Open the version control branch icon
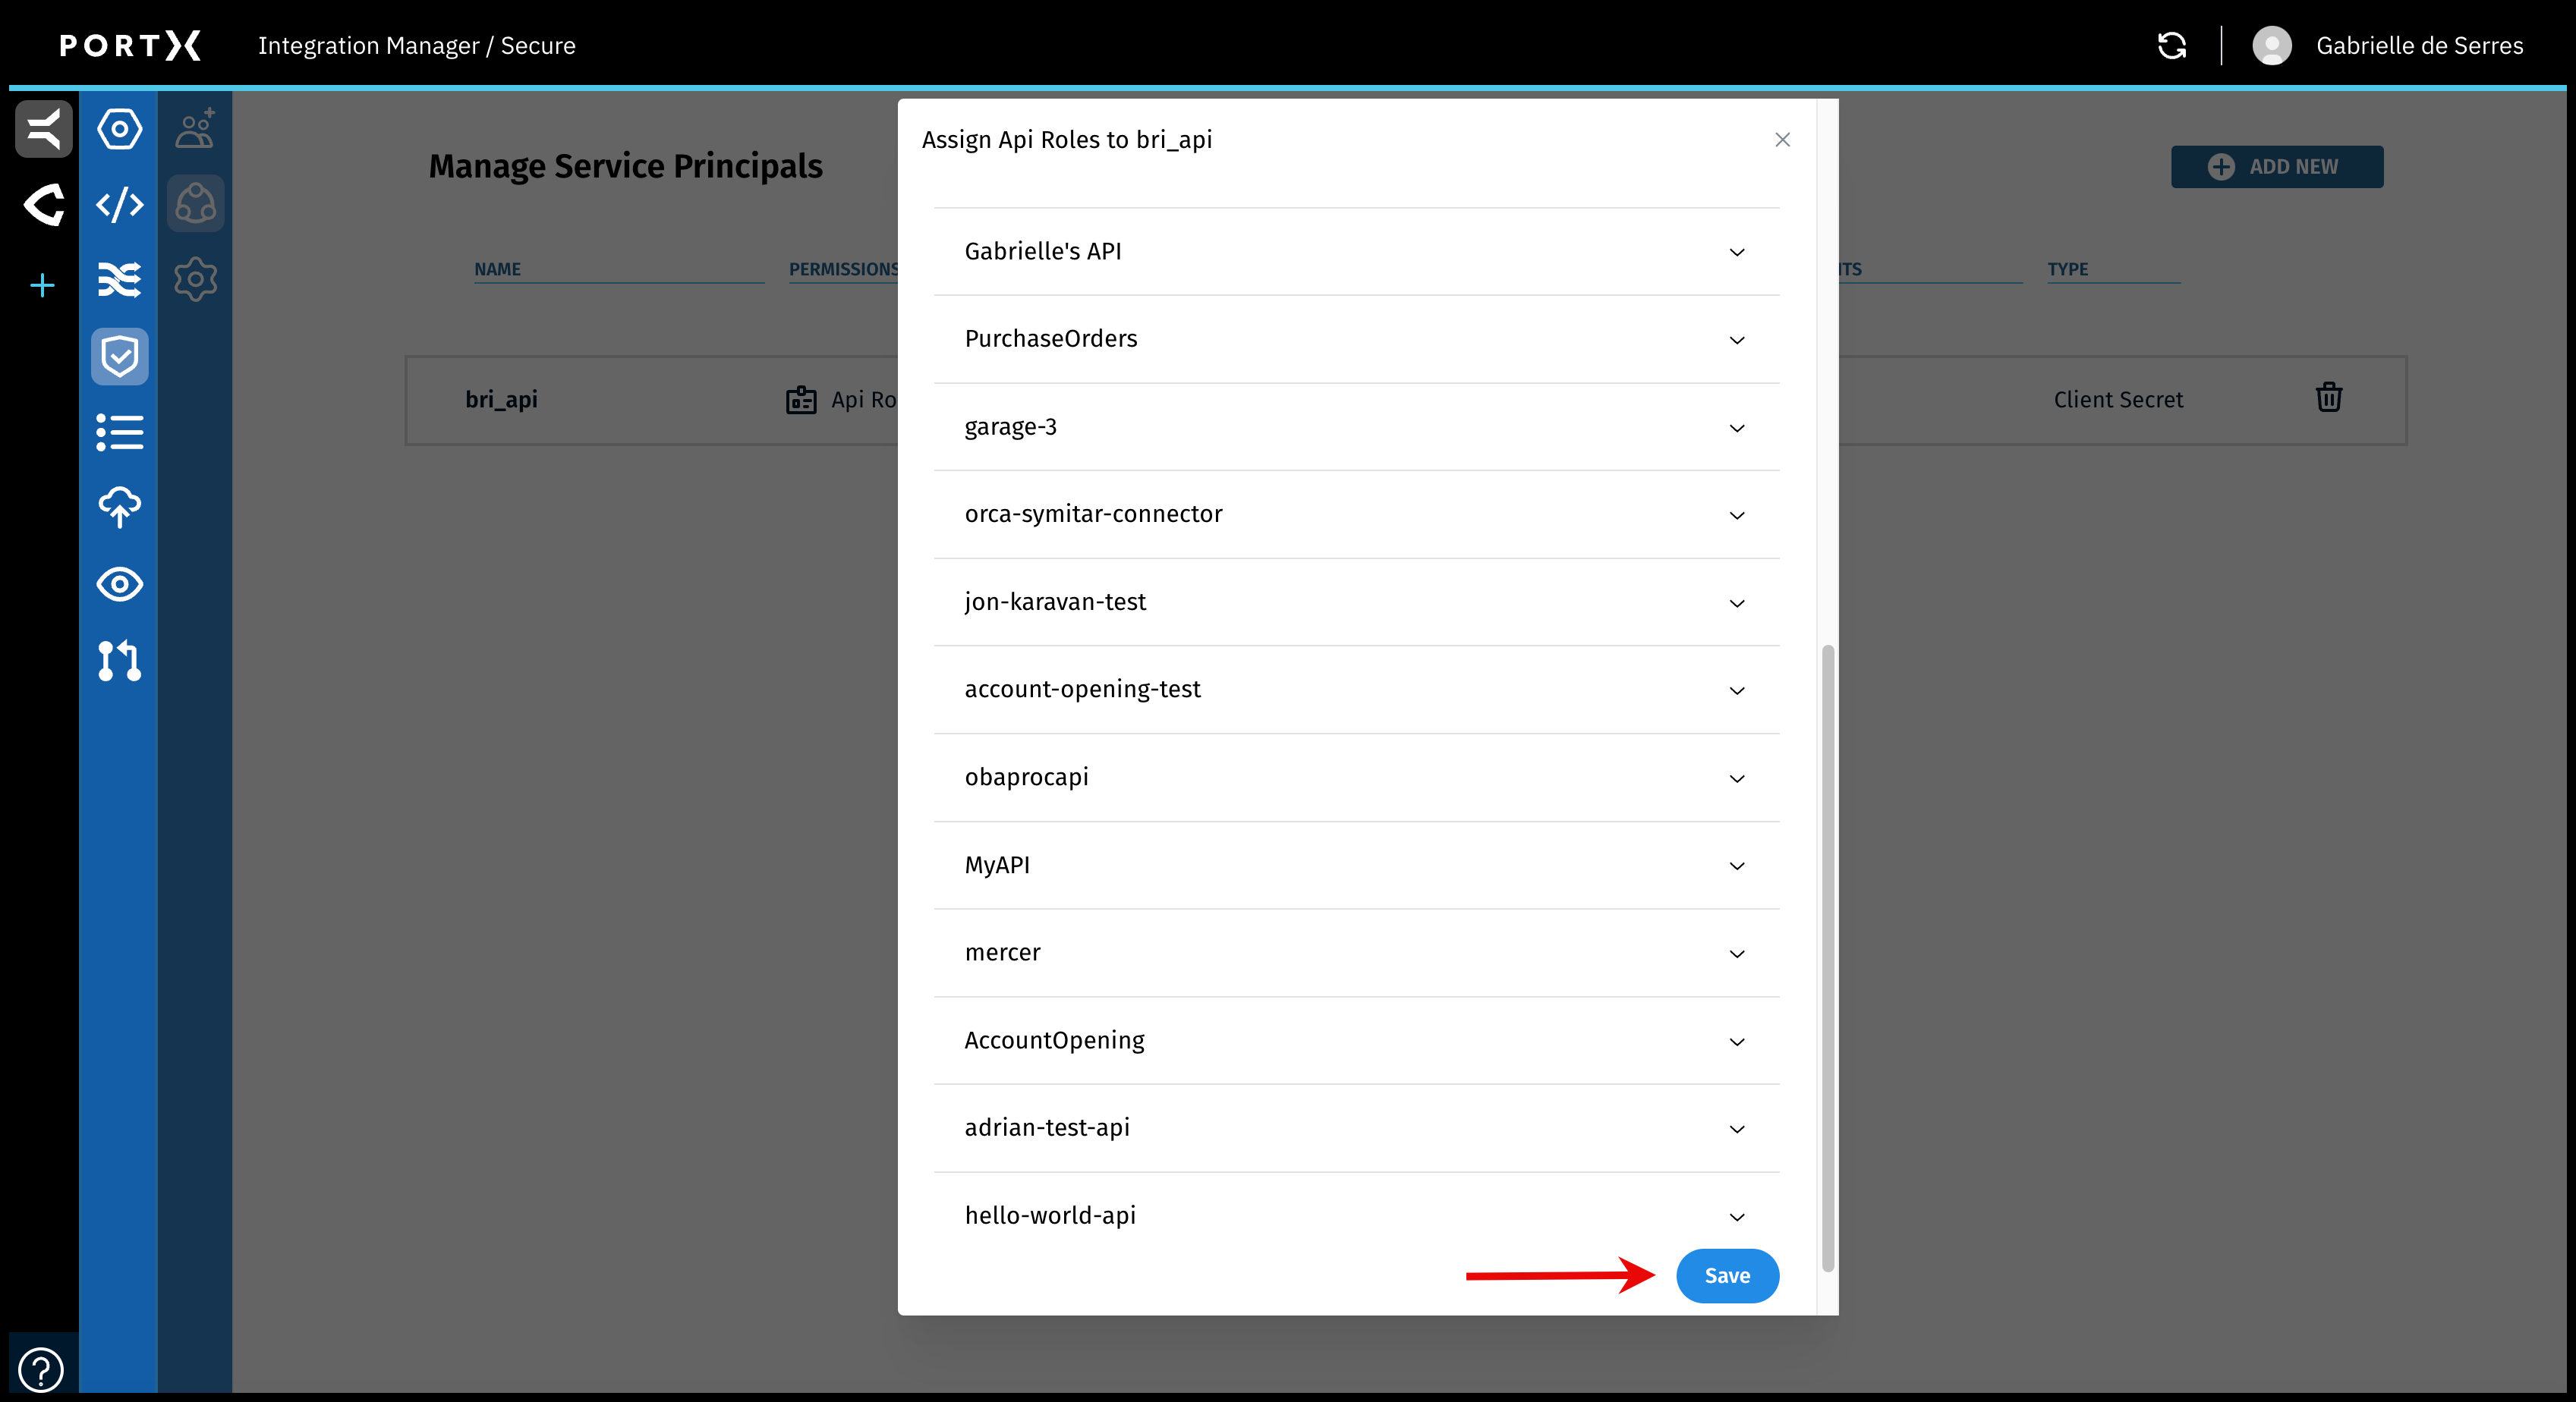 coord(119,661)
